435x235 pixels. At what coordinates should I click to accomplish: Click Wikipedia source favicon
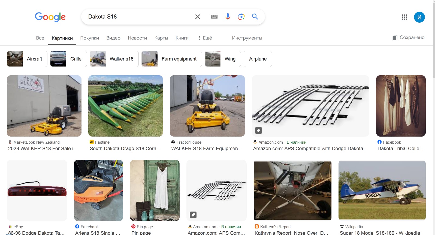[x=342, y=227]
